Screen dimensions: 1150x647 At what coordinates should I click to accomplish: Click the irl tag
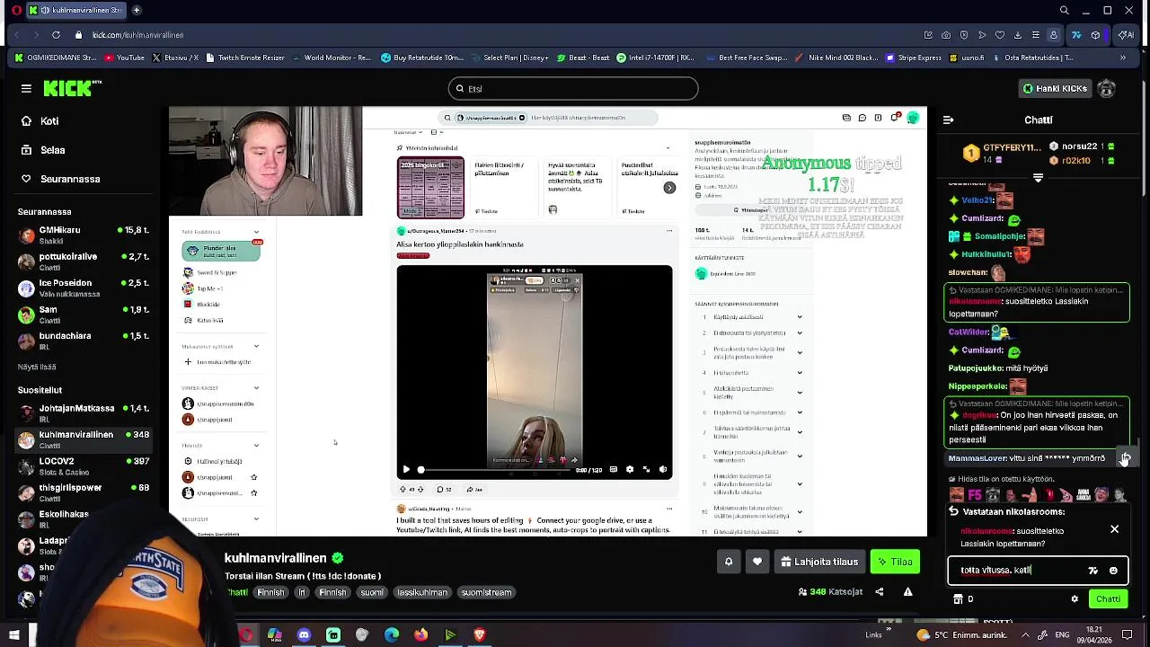click(x=302, y=592)
